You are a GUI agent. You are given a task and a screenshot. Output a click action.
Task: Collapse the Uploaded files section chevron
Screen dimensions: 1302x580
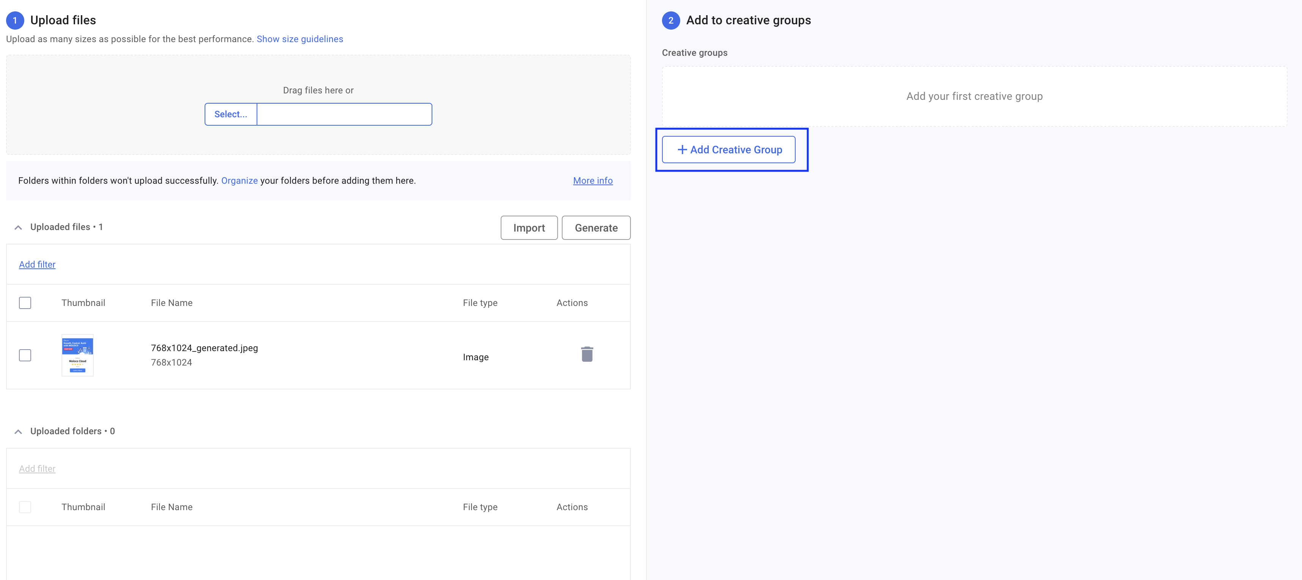[18, 227]
